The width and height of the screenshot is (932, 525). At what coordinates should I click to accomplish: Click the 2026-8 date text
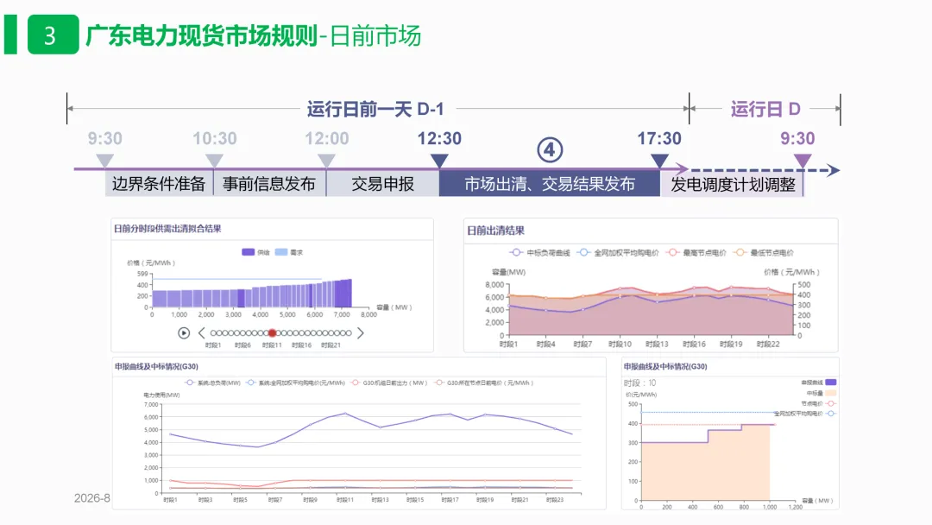pos(92,498)
